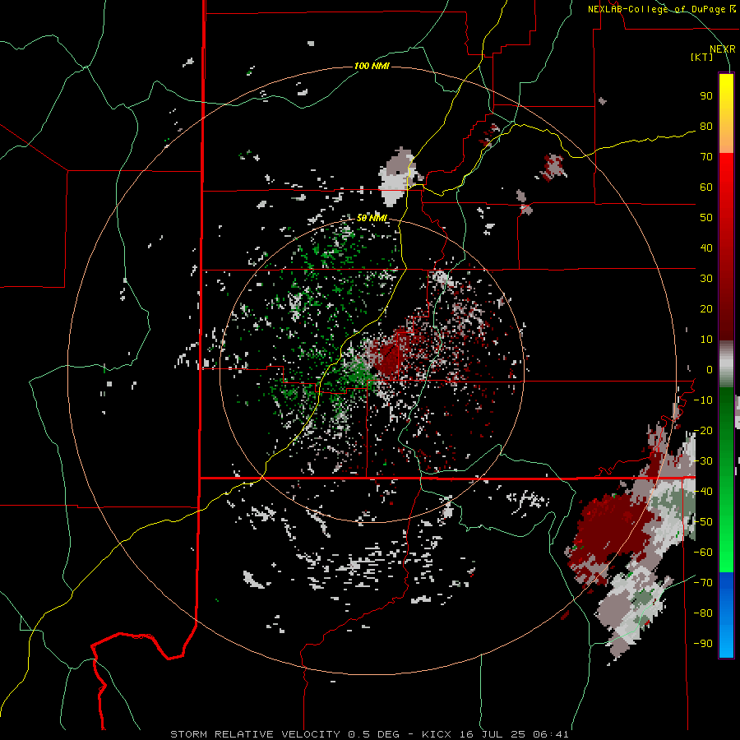This screenshot has width=740, height=740.
Task: Click the -20 value on the velocity scale
Action: coord(703,430)
